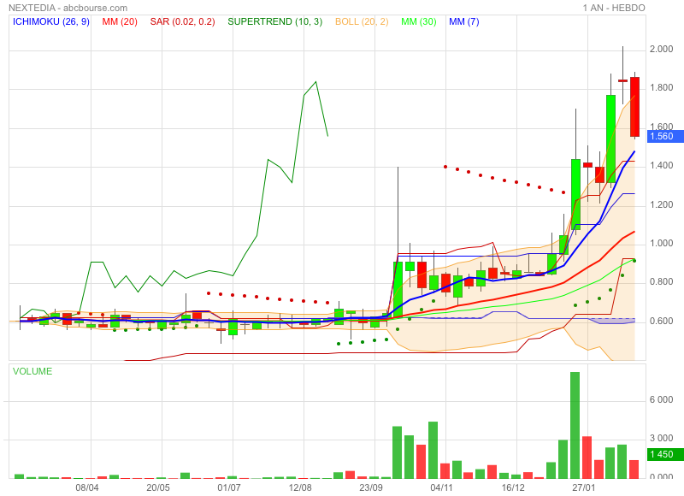Click the 1.800 price axis value
This screenshot has width=684, height=496.
(x=661, y=88)
